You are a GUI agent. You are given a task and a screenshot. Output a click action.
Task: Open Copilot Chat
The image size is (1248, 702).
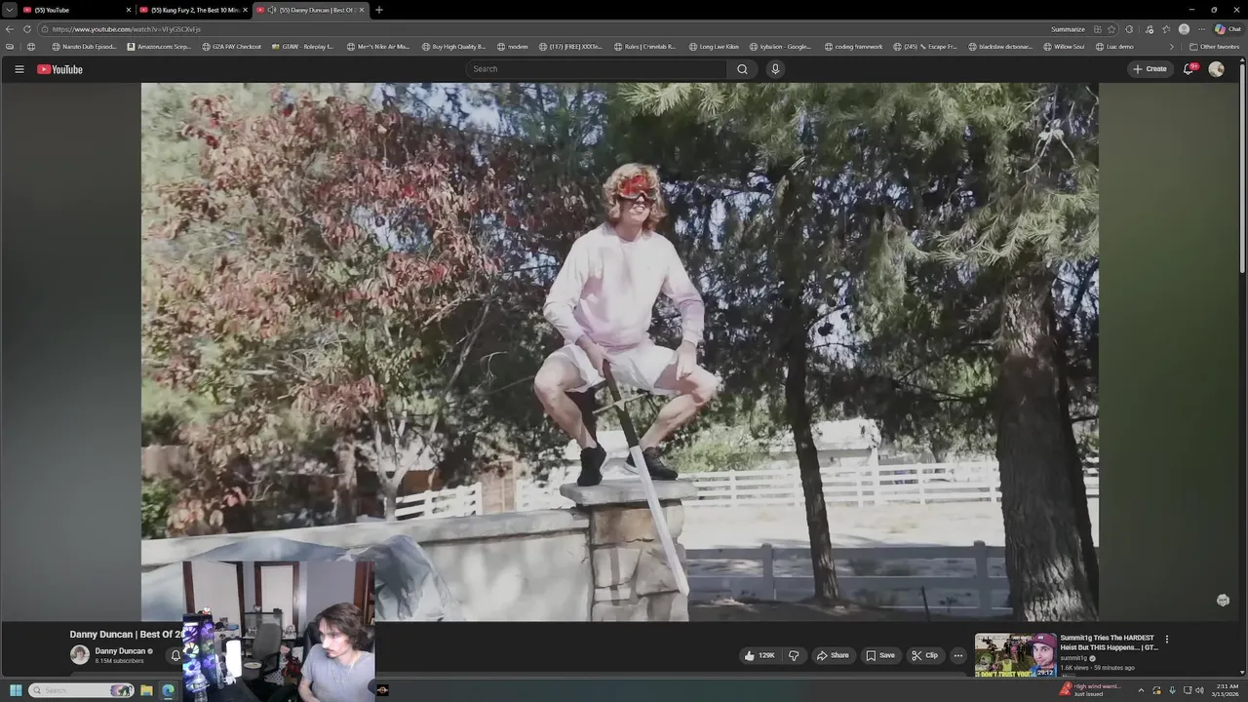[x=1228, y=29]
